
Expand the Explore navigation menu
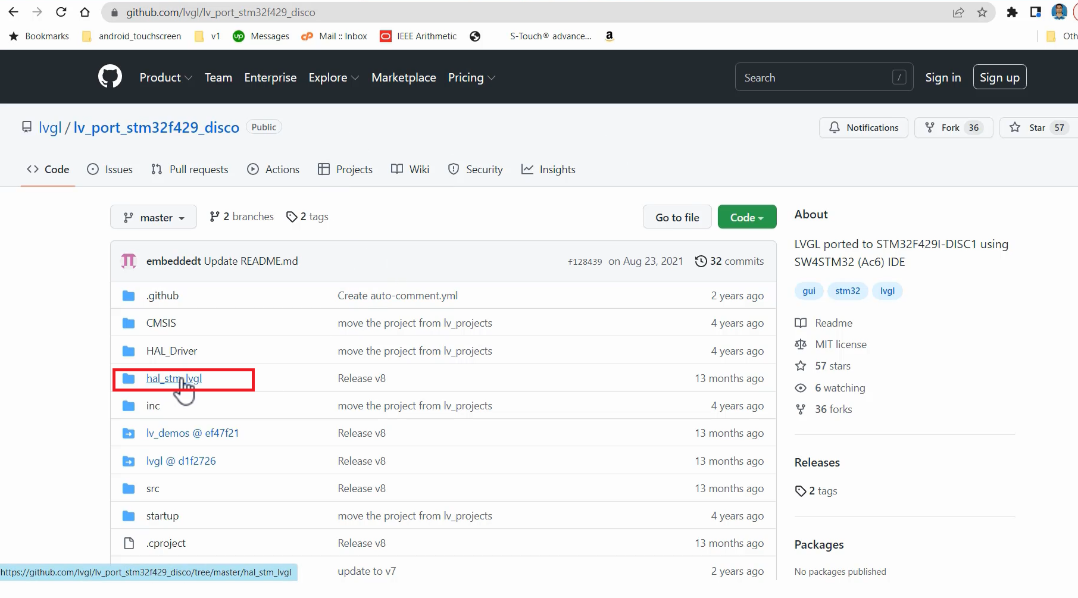(333, 77)
